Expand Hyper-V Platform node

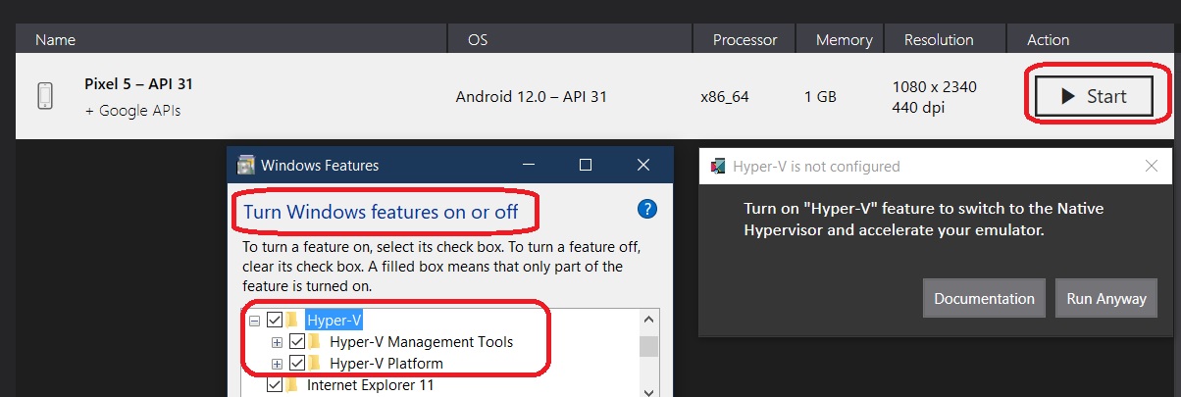click(x=277, y=364)
